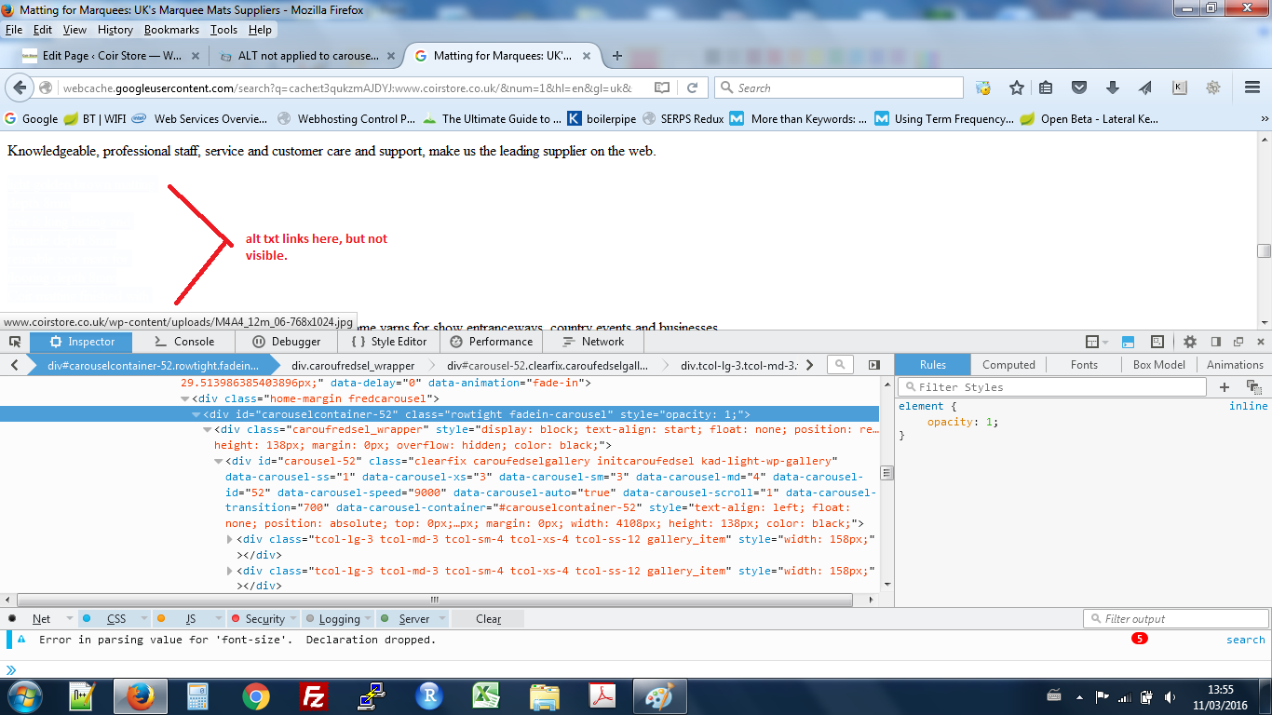Click the element picker icon in DevTools
This screenshot has width=1272, height=715.
tap(15, 342)
